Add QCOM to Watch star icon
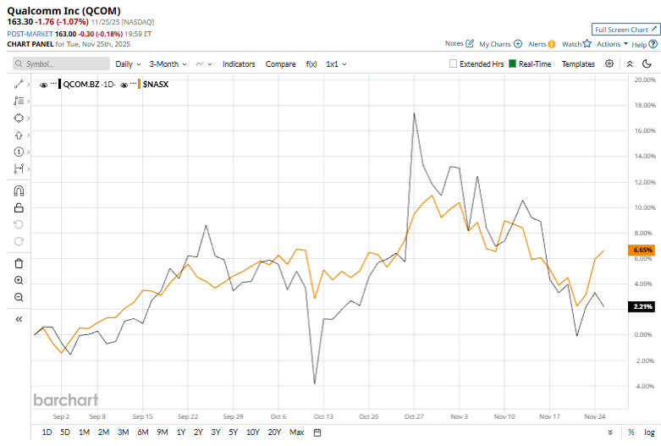The image size is (661, 446). coord(587,43)
